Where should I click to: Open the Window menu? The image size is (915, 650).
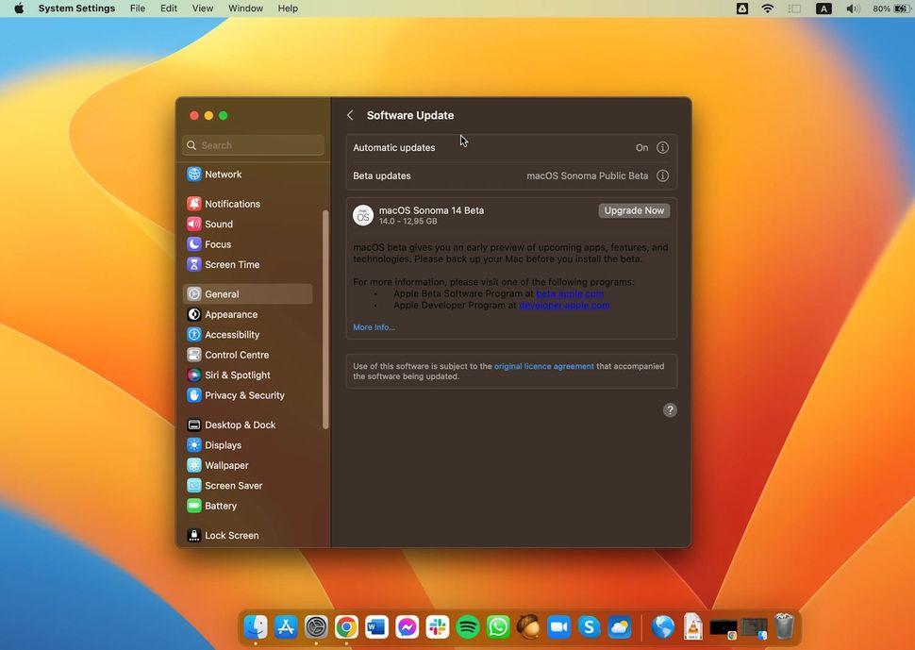pos(245,8)
